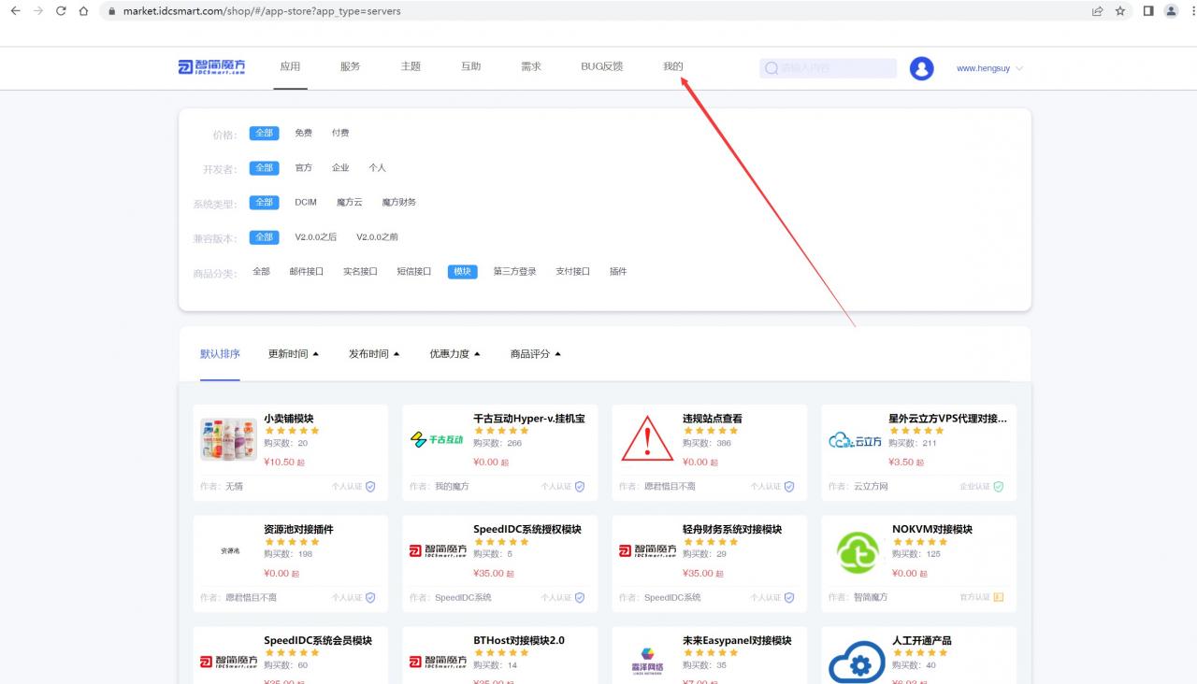Open the 小卖铺模块 product title

pos(289,419)
